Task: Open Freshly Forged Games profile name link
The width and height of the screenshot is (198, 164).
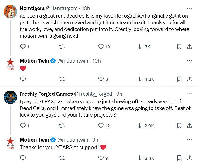Action: point(46,94)
